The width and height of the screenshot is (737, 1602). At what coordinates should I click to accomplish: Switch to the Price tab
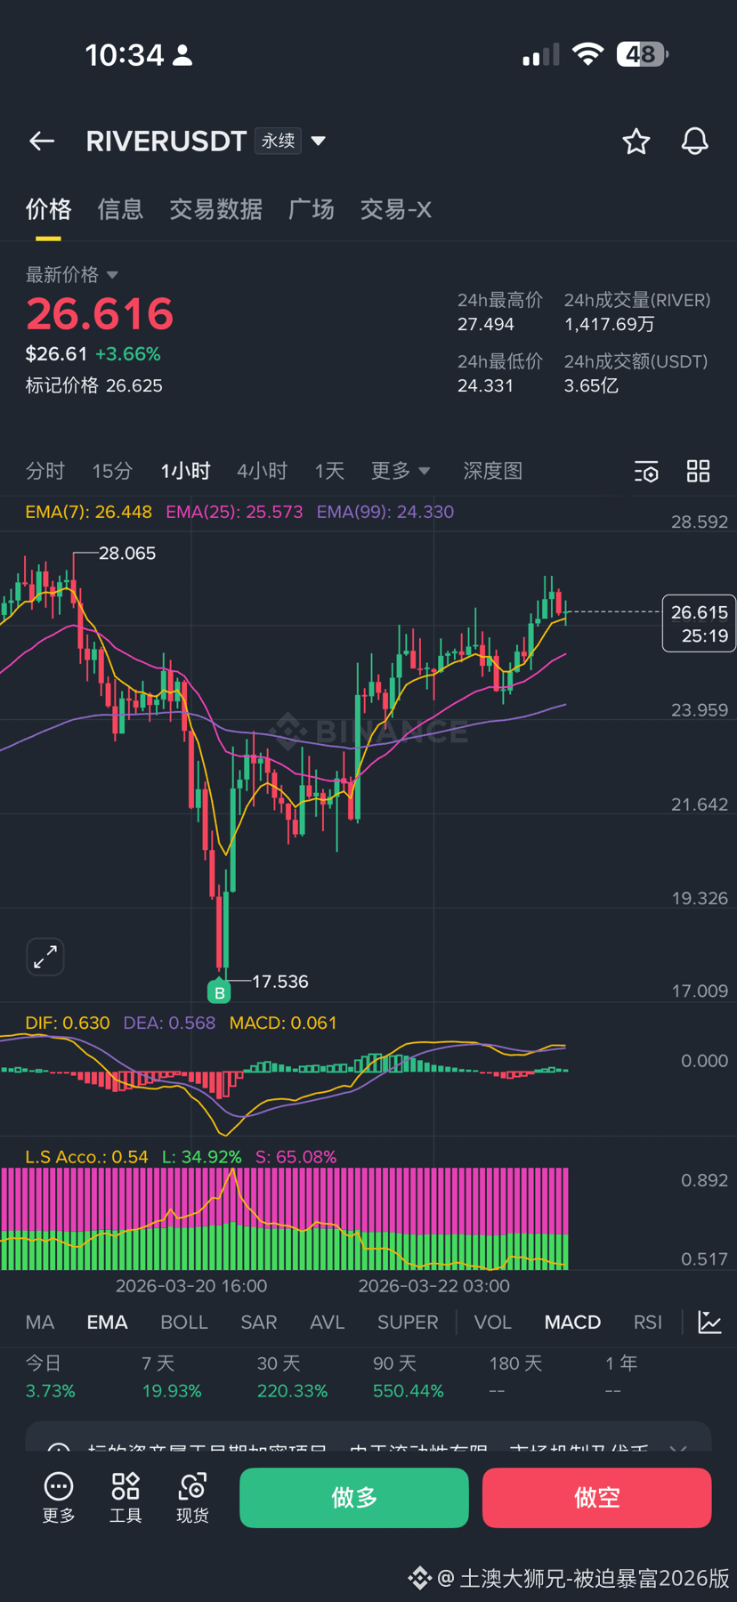tap(48, 209)
